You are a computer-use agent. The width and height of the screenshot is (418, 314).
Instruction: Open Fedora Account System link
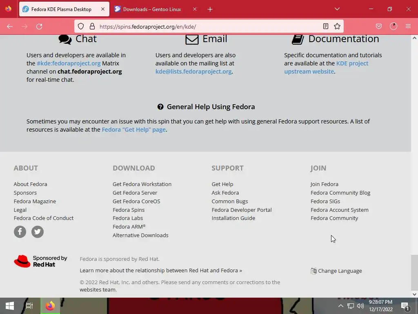click(x=340, y=210)
